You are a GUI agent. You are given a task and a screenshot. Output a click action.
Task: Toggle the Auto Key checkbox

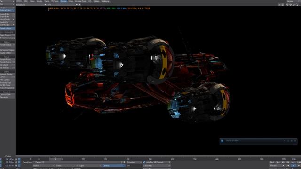(144, 162)
